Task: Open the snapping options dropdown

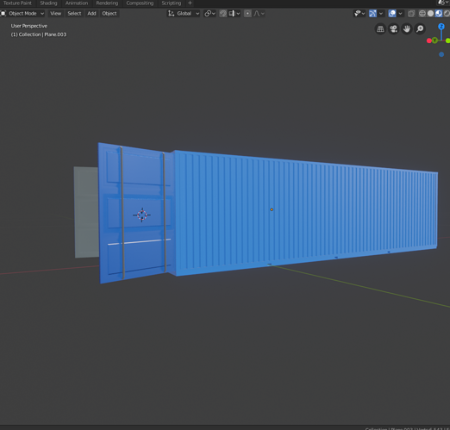Action: coord(234,14)
